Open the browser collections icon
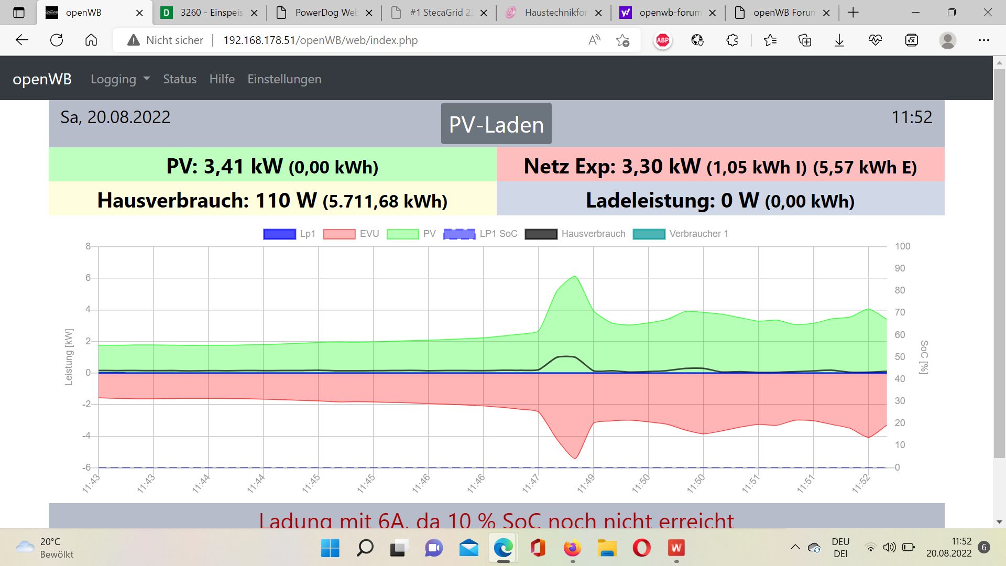This screenshot has width=1006, height=566. coord(805,40)
